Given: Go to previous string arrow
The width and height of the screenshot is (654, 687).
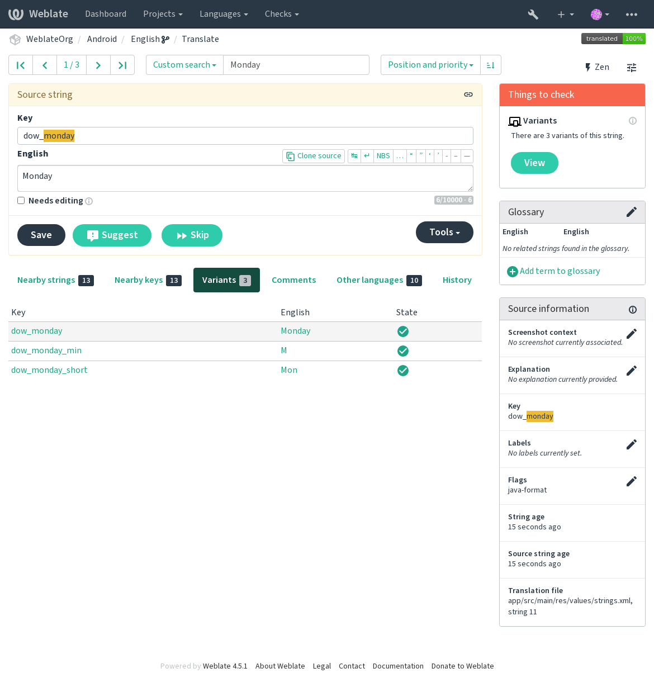Looking at the screenshot, I should [x=45, y=65].
